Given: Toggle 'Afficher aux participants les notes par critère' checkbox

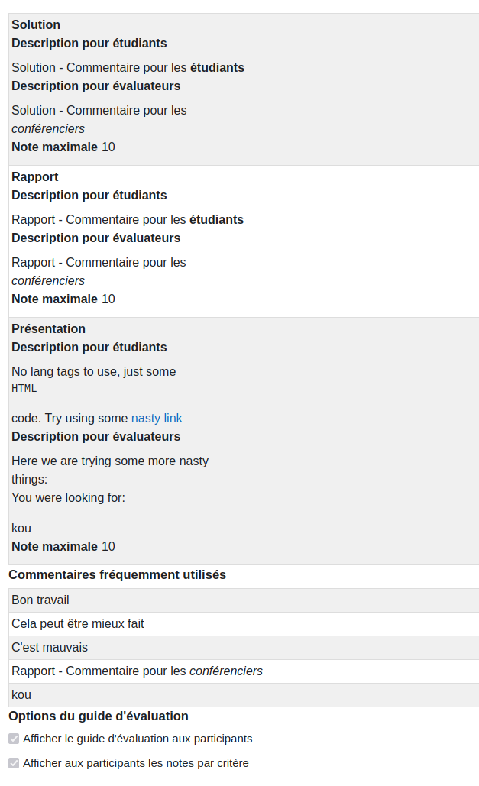Looking at the screenshot, I should point(14,763).
